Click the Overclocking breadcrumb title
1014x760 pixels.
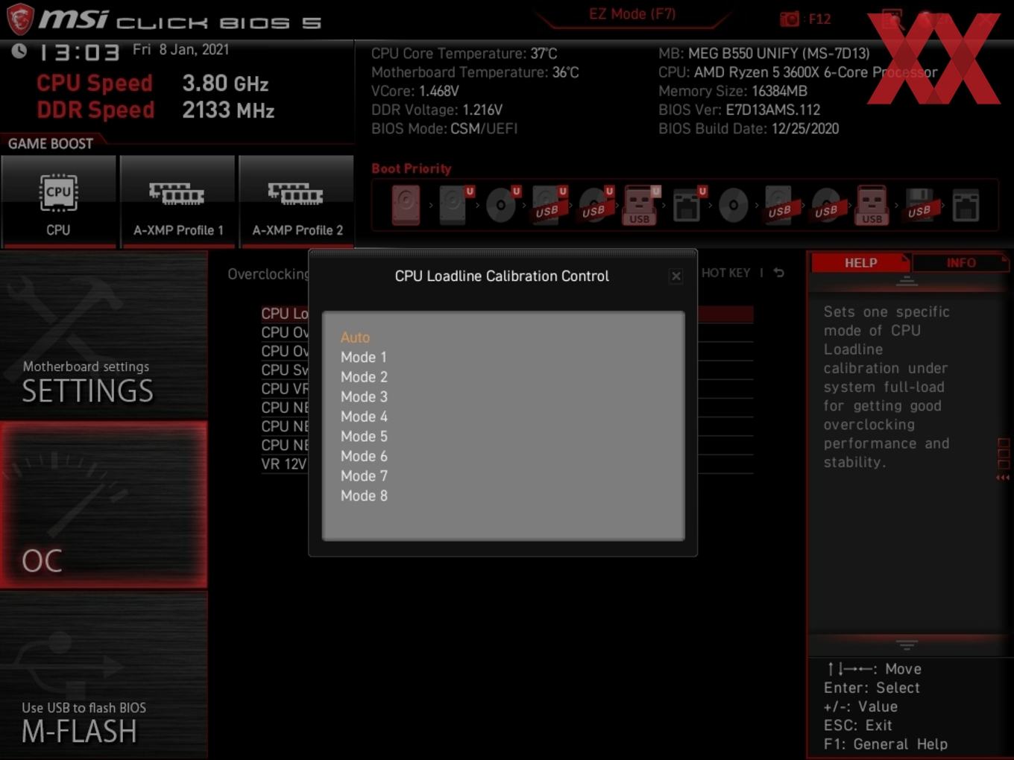pyautogui.click(x=268, y=274)
